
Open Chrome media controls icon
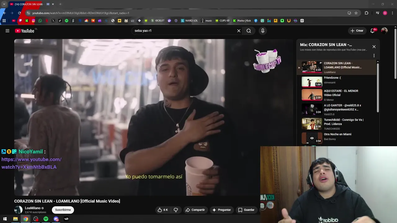(377, 13)
